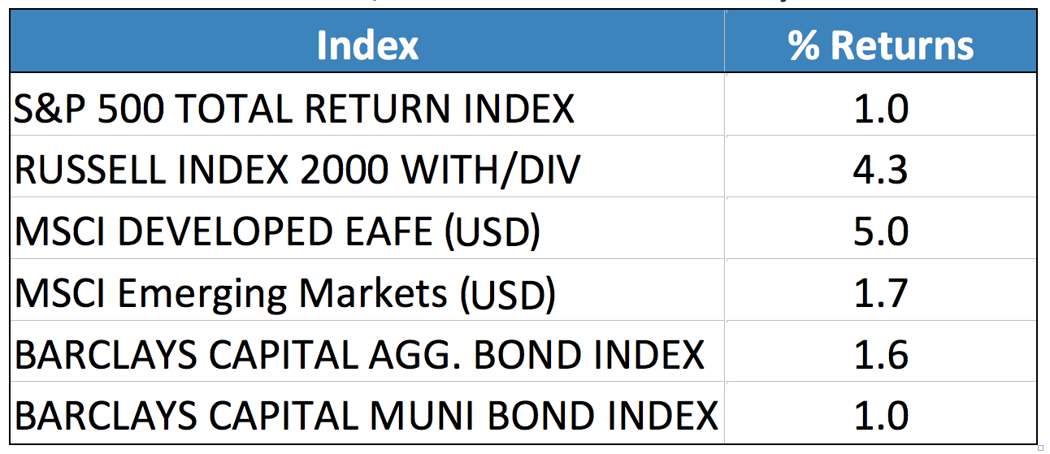The image size is (1050, 454).
Task: Click the selection handle at table's bottom-right corner
Action: pos(1040,448)
